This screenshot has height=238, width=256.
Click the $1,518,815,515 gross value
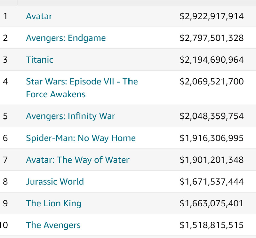(212, 225)
